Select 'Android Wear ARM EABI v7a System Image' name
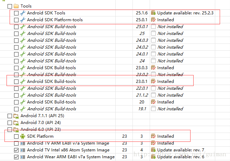 (71, 157)
